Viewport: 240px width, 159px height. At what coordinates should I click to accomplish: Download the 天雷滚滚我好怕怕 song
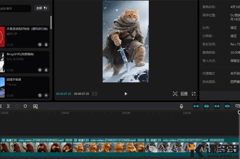point(46,45)
